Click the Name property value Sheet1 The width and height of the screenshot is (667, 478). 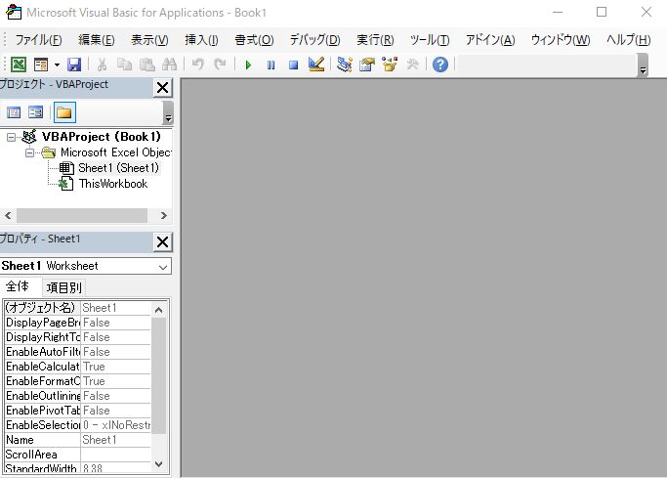pyautogui.click(x=115, y=440)
